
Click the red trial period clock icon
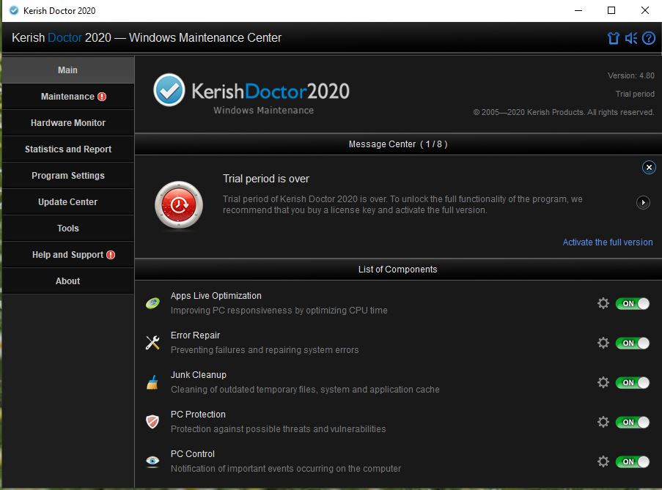click(179, 205)
